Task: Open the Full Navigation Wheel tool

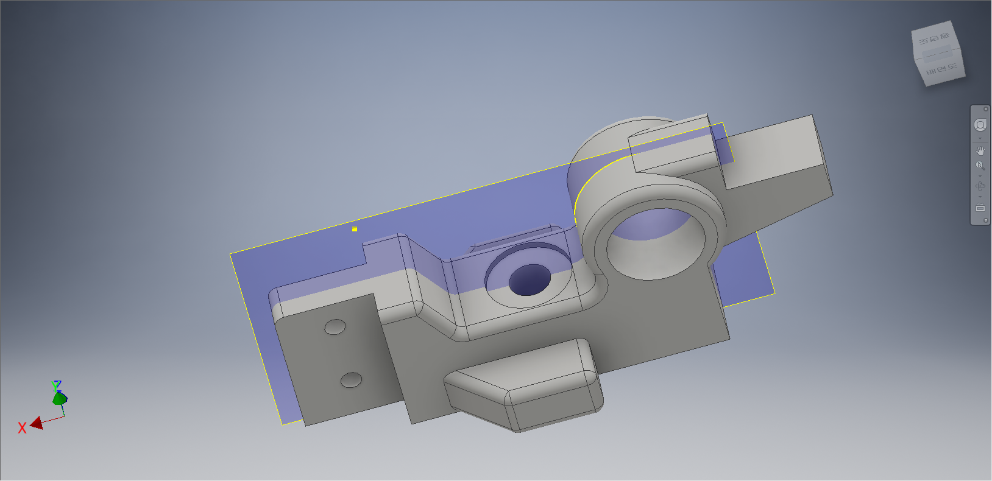Action: pos(980,125)
